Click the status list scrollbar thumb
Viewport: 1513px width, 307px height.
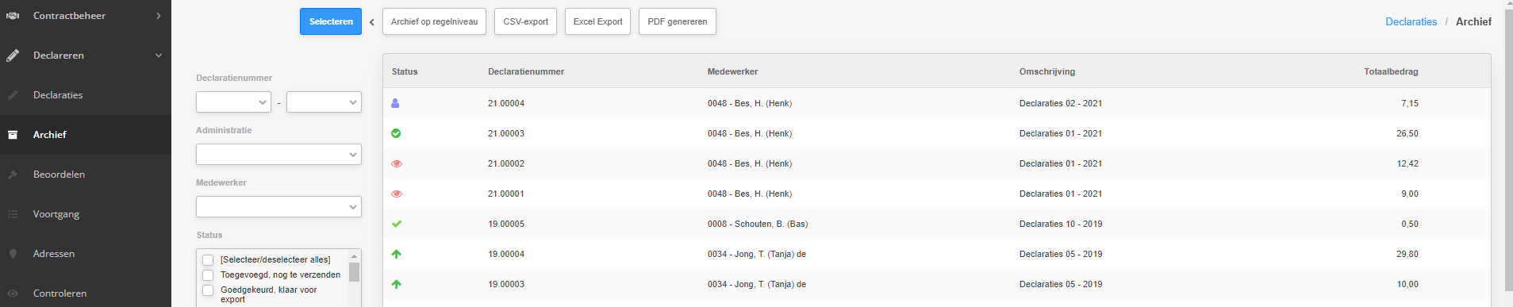354,272
